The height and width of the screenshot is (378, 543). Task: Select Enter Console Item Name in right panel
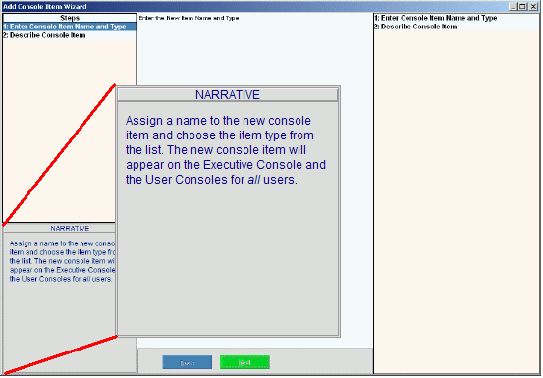tap(436, 18)
